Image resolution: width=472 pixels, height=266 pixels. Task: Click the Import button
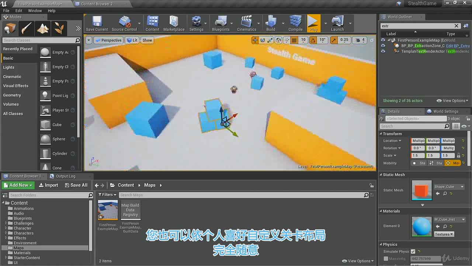pyautogui.click(x=49, y=185)
